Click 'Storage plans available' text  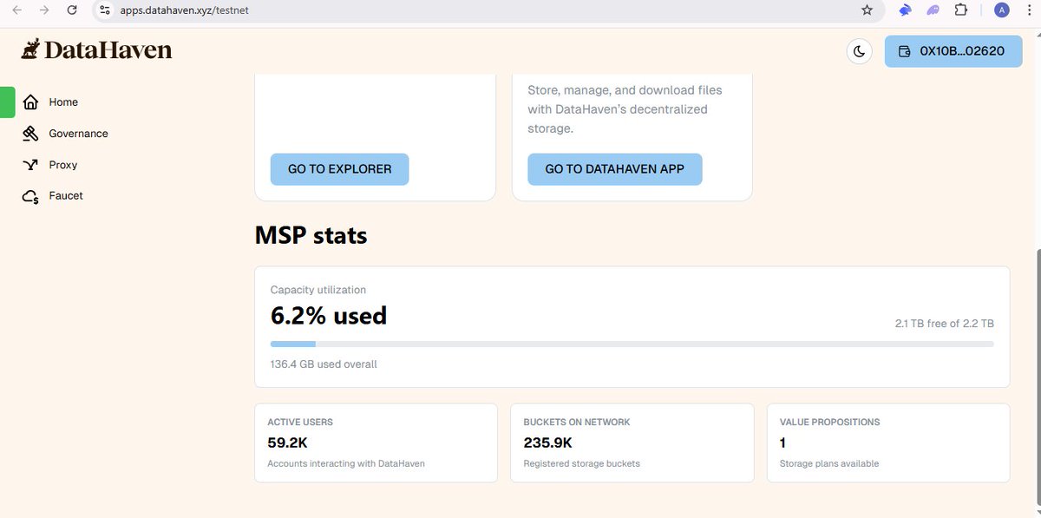pos(829,463)
